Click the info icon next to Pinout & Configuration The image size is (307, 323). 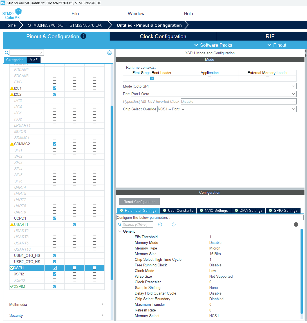(x=83, y=36)
